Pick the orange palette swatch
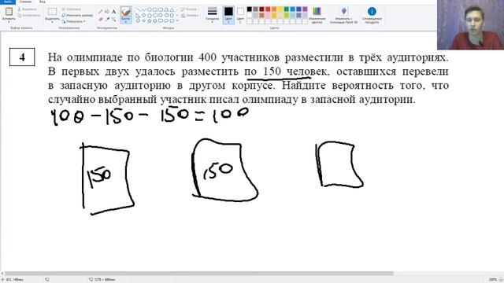 point(274,9)
